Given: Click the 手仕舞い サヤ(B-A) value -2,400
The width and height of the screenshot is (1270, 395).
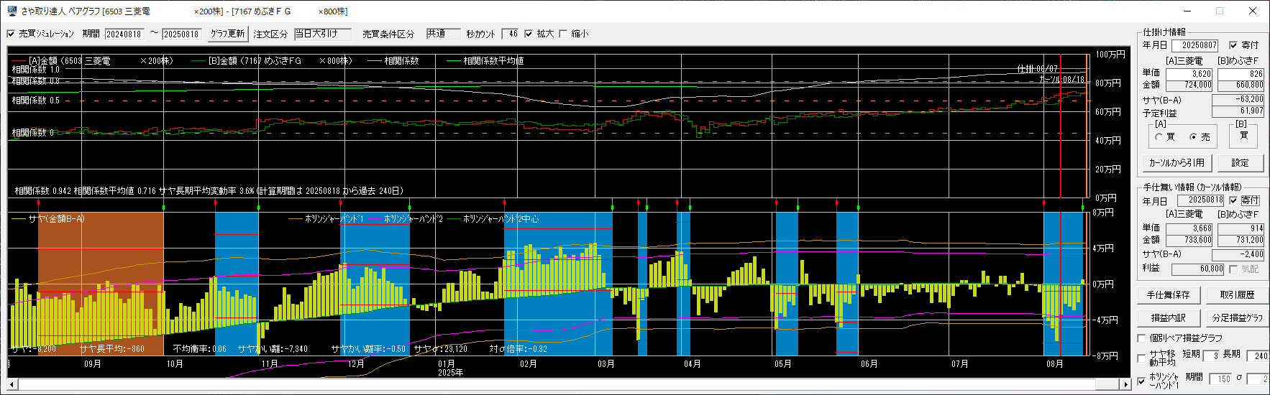Looking at the screenshot, I should tap(1238, 254).
